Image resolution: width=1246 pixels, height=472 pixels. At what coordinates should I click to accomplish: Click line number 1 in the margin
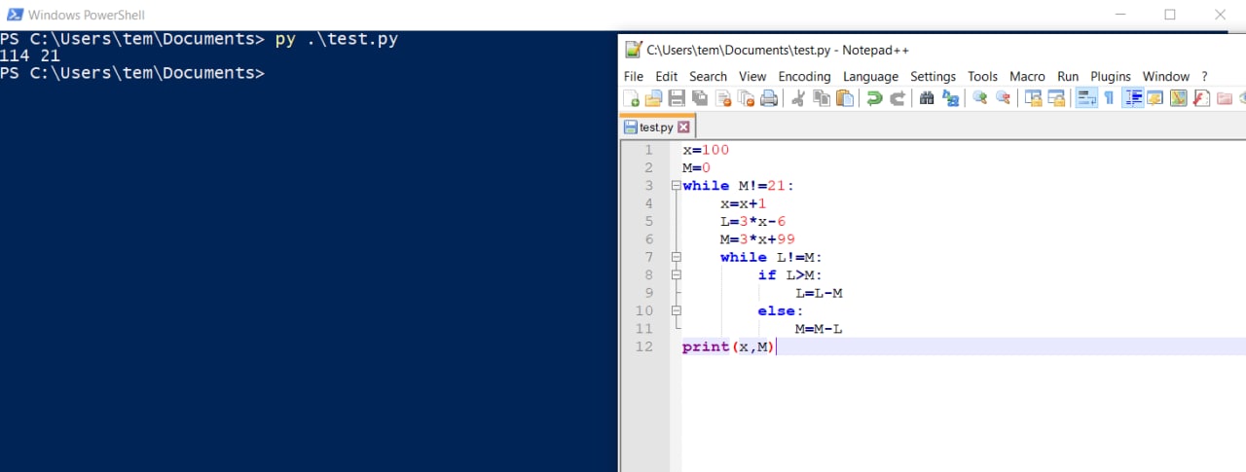[648, 150]
